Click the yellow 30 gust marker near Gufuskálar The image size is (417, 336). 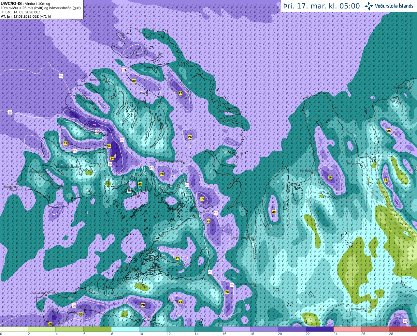pyautogui.click(x=81, y=314)
